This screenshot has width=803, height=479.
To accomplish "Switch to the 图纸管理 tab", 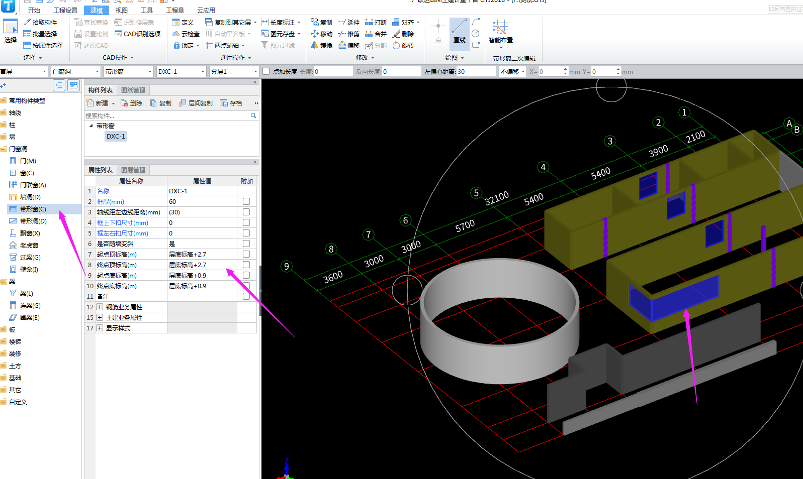I will click(x=133, y=90).
